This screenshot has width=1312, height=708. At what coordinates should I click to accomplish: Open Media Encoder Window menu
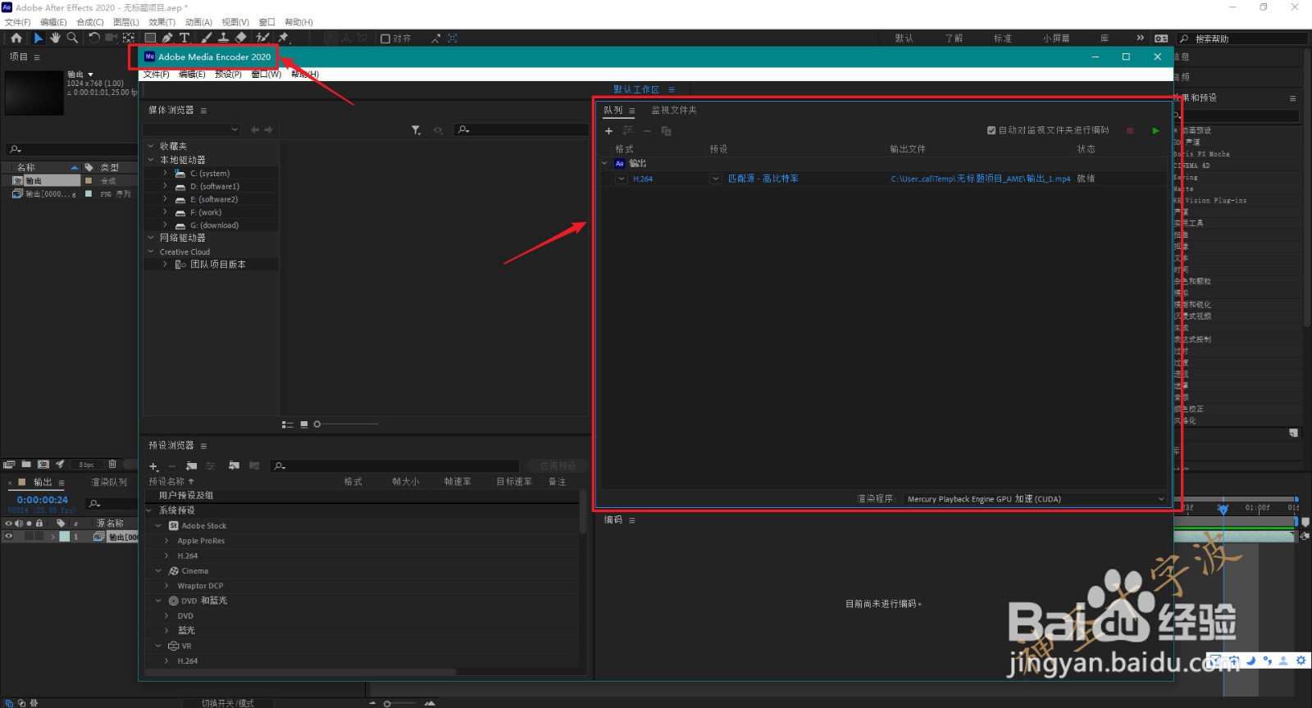[x=266, y=74]
